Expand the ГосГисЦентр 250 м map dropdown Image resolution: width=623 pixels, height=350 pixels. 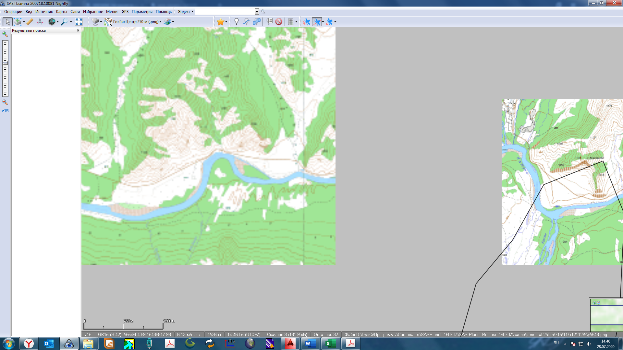coord(160,22)
